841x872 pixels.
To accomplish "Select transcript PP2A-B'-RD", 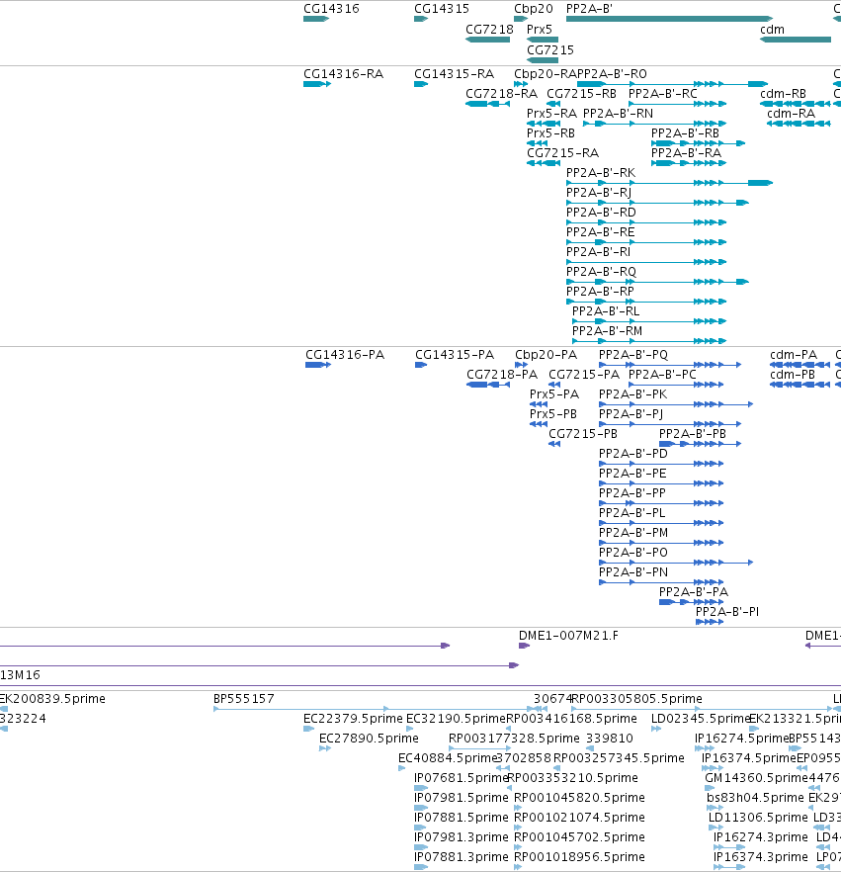I will (646, 222).
